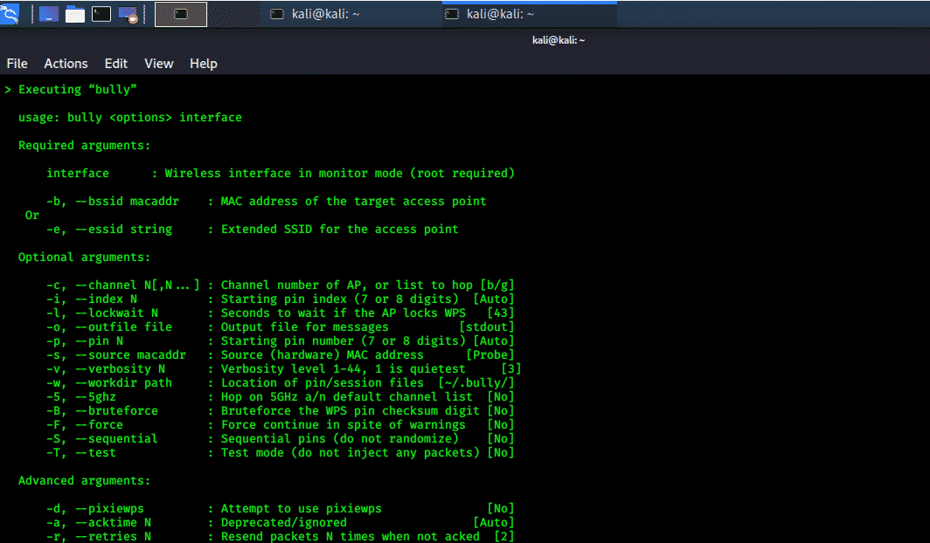This screenshot has height=543, width=930.
Task: Click the panel launcher with orange badge
Action: point(128,14)
